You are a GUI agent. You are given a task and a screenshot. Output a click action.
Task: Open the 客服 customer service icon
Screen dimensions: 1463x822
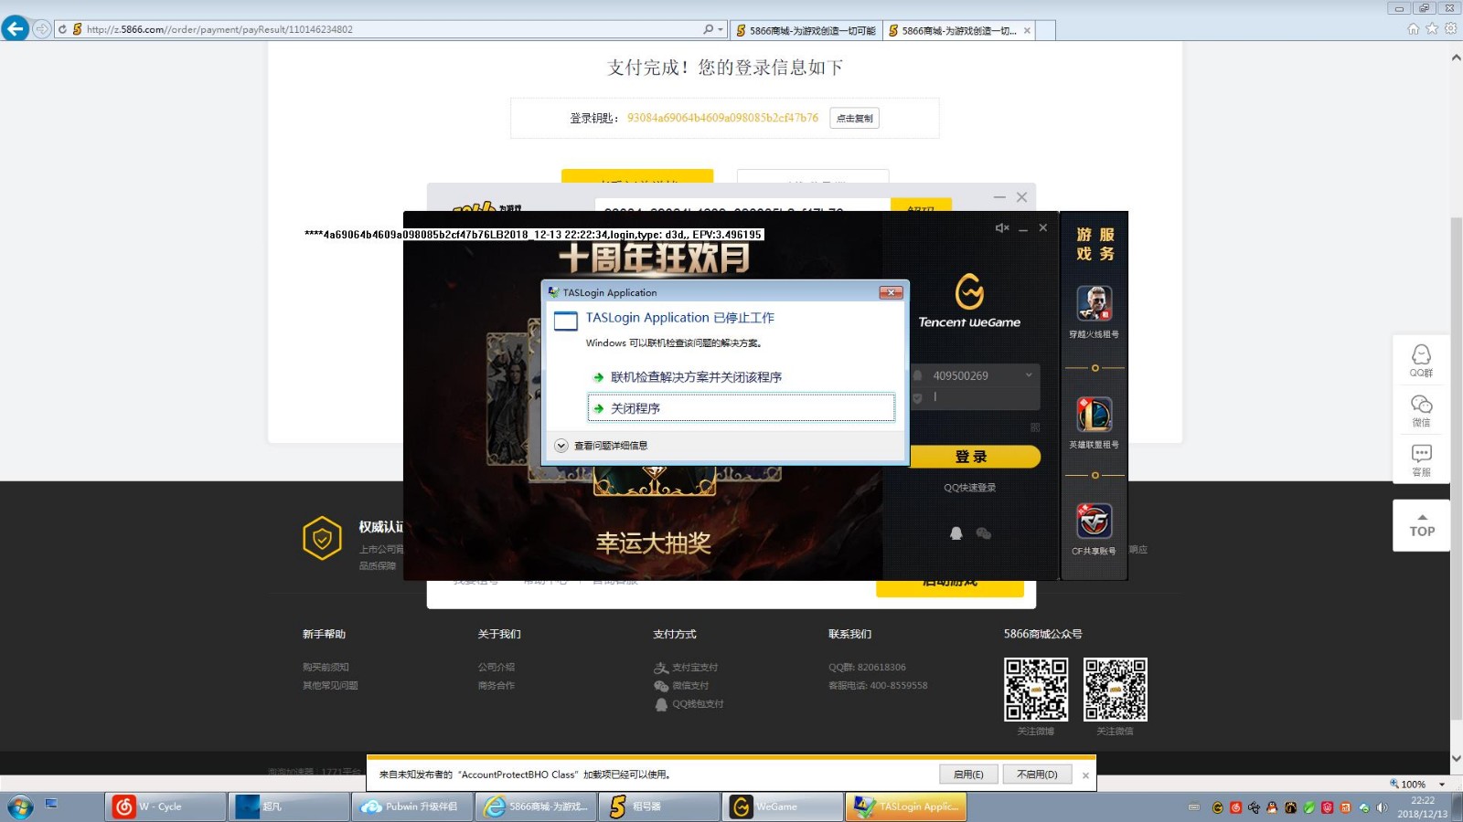click(1421, 458)
